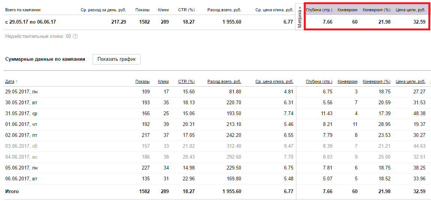Click the greyed 03.06.2017, сб row date
The image size is (431, 201).
[x=21, y=146]
